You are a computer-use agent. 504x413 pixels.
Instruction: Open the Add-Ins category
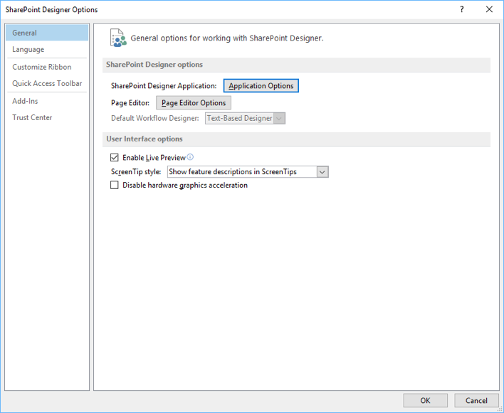(47, 101)
